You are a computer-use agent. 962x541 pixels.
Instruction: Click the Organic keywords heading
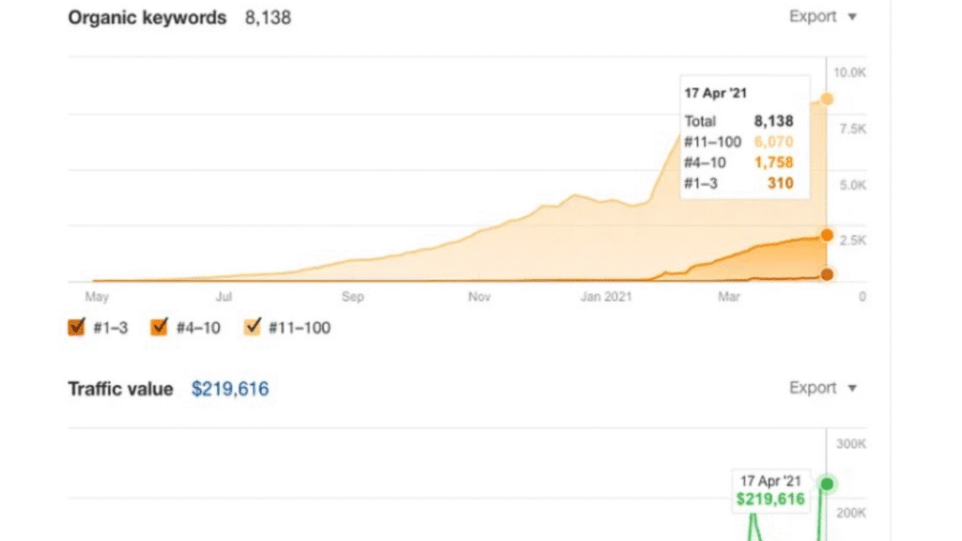click(147, 18)
